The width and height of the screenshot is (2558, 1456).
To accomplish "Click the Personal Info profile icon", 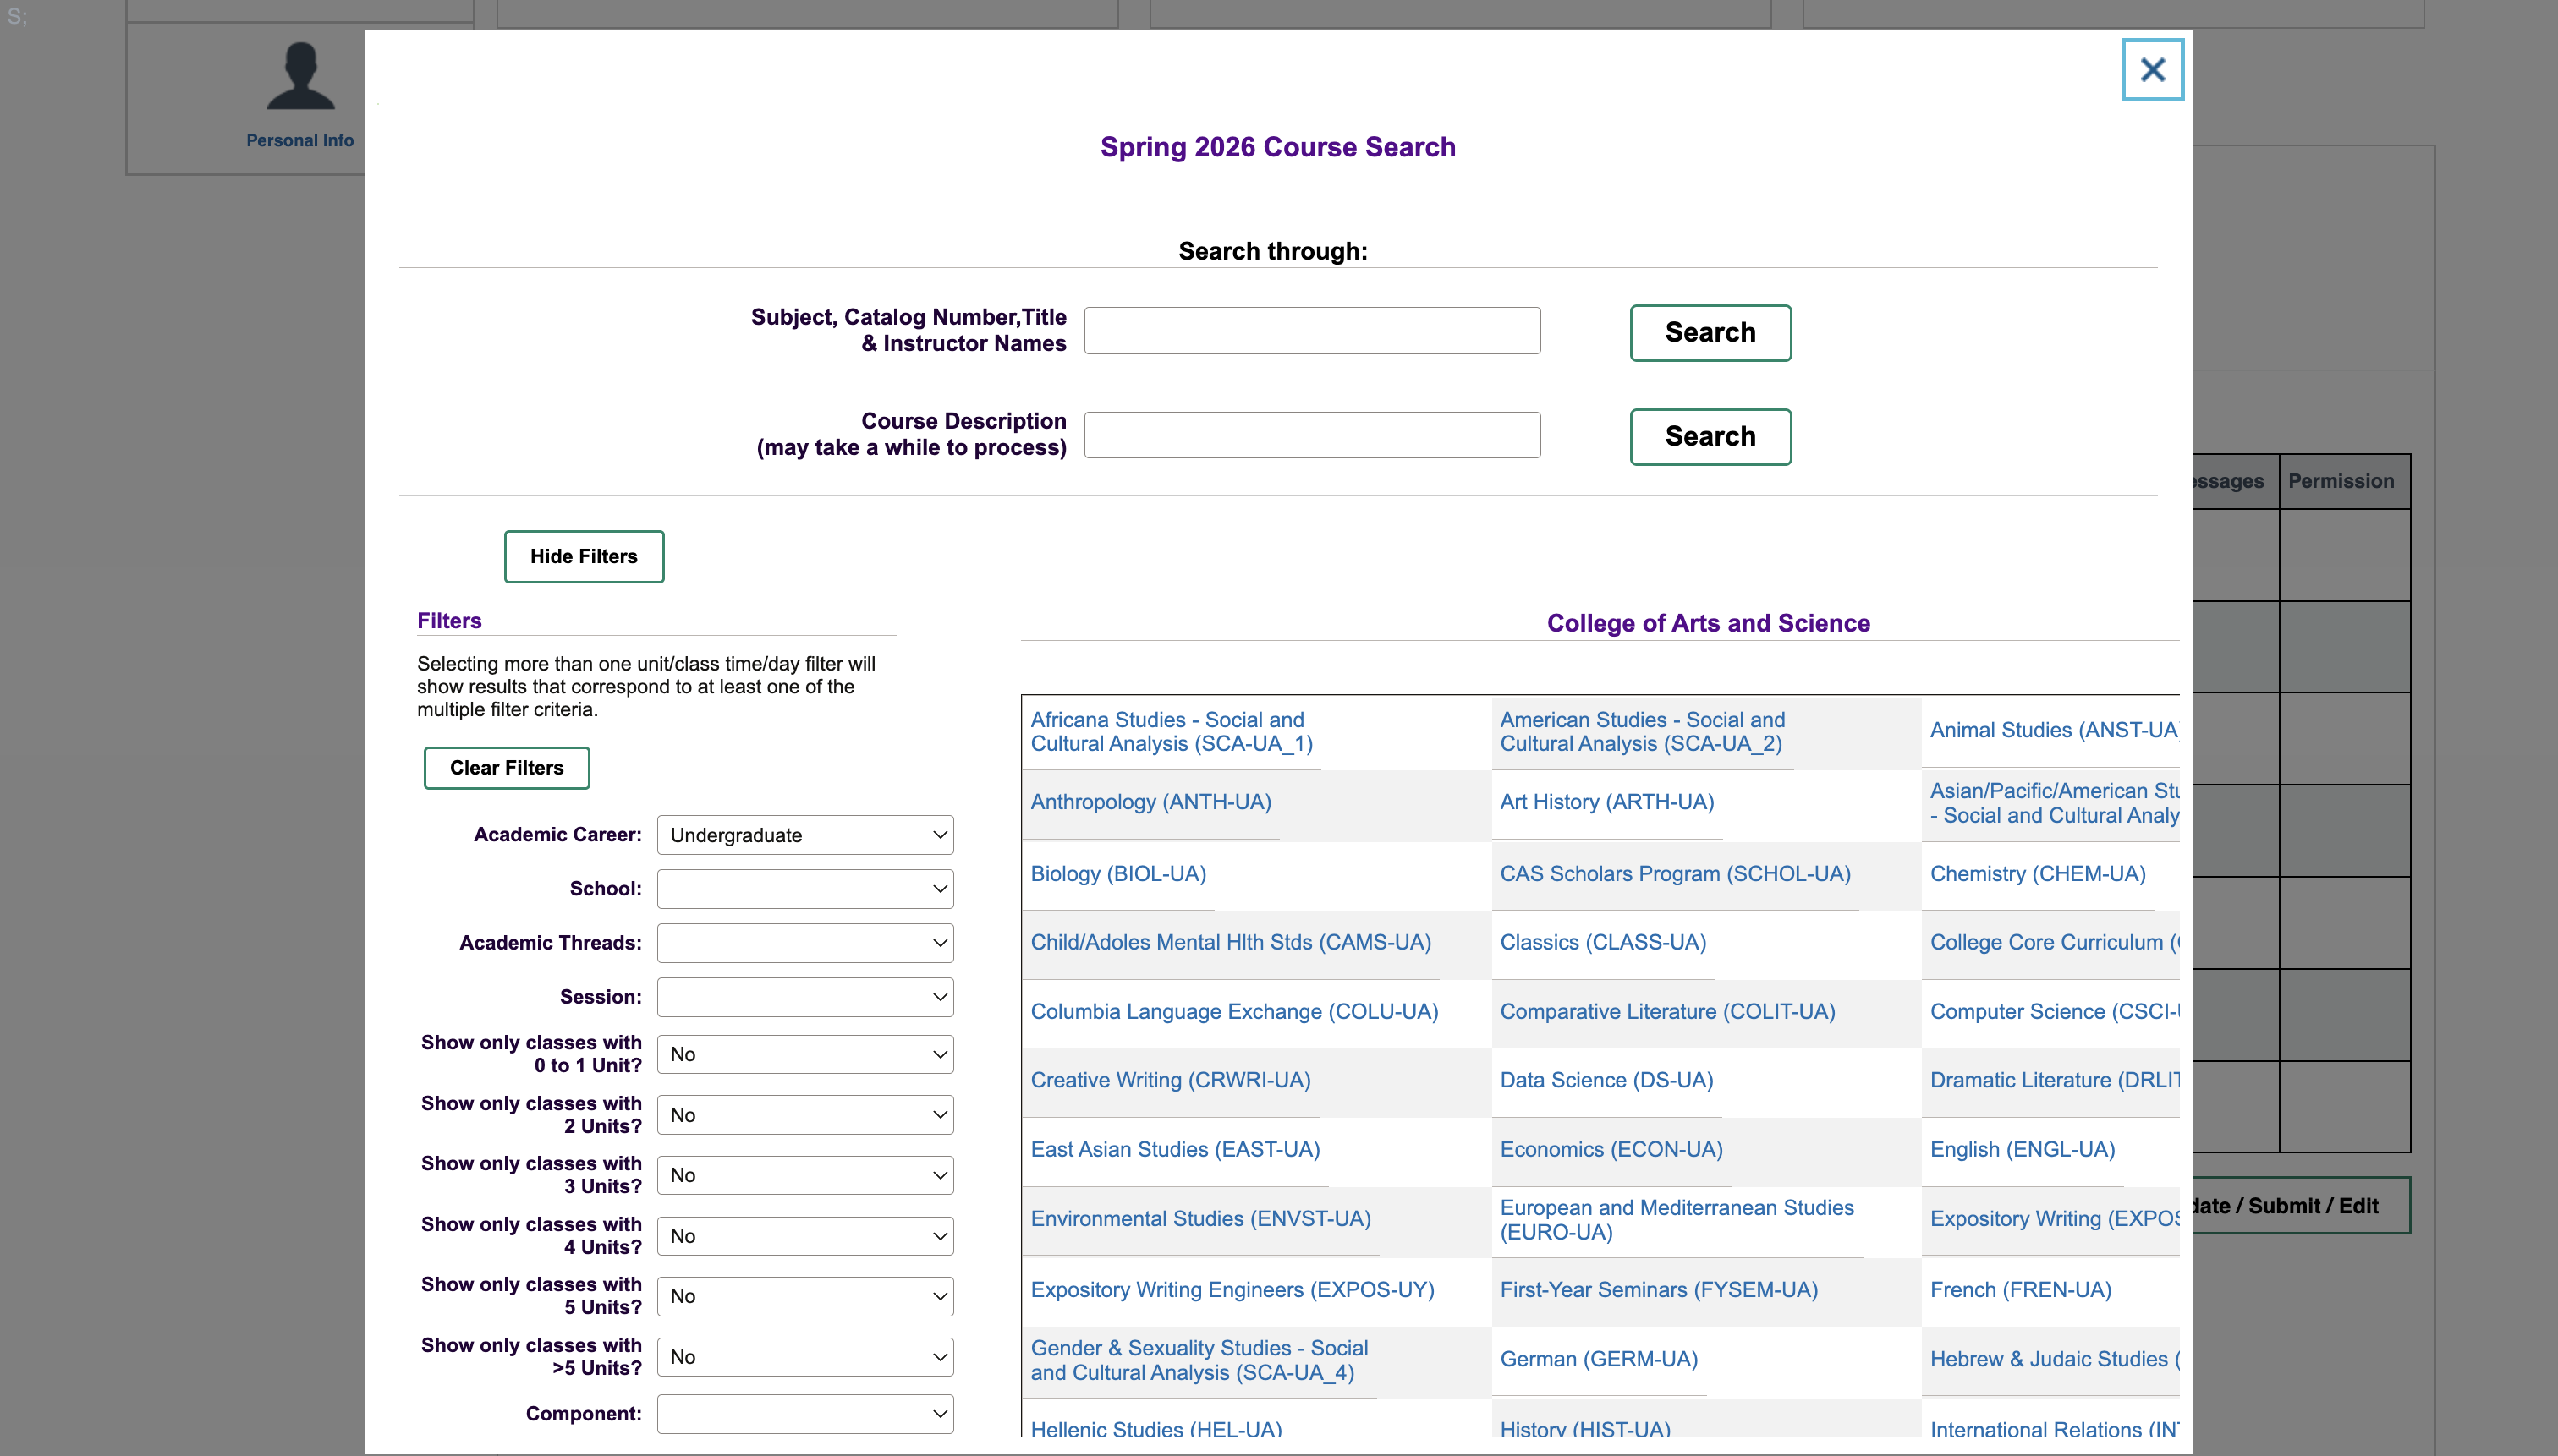I will (x=298, y=75).
